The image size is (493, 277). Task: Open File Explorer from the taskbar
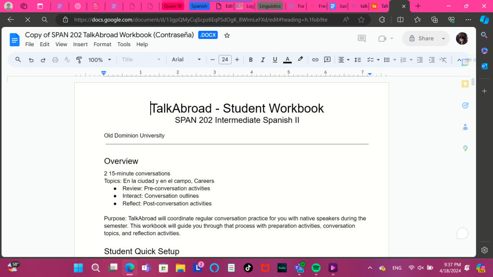click(x=180, y=268)
